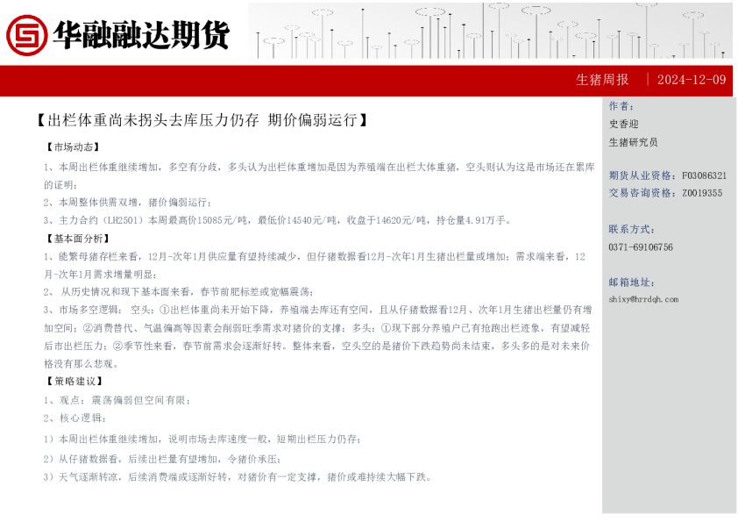Click the 华融融达期货 company name text
738x522 pixels.
pos(141,35)
